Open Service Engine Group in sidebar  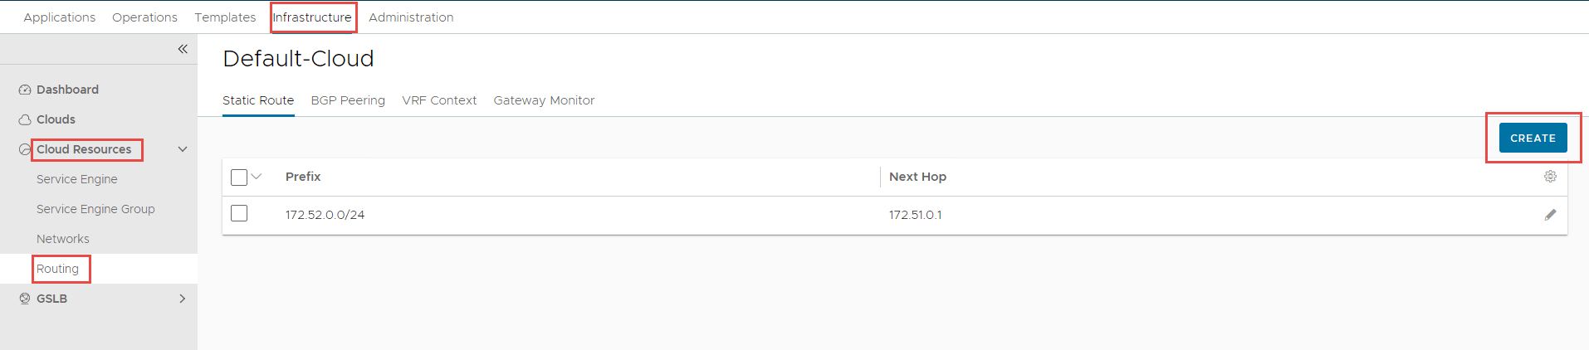coord(95,209)
